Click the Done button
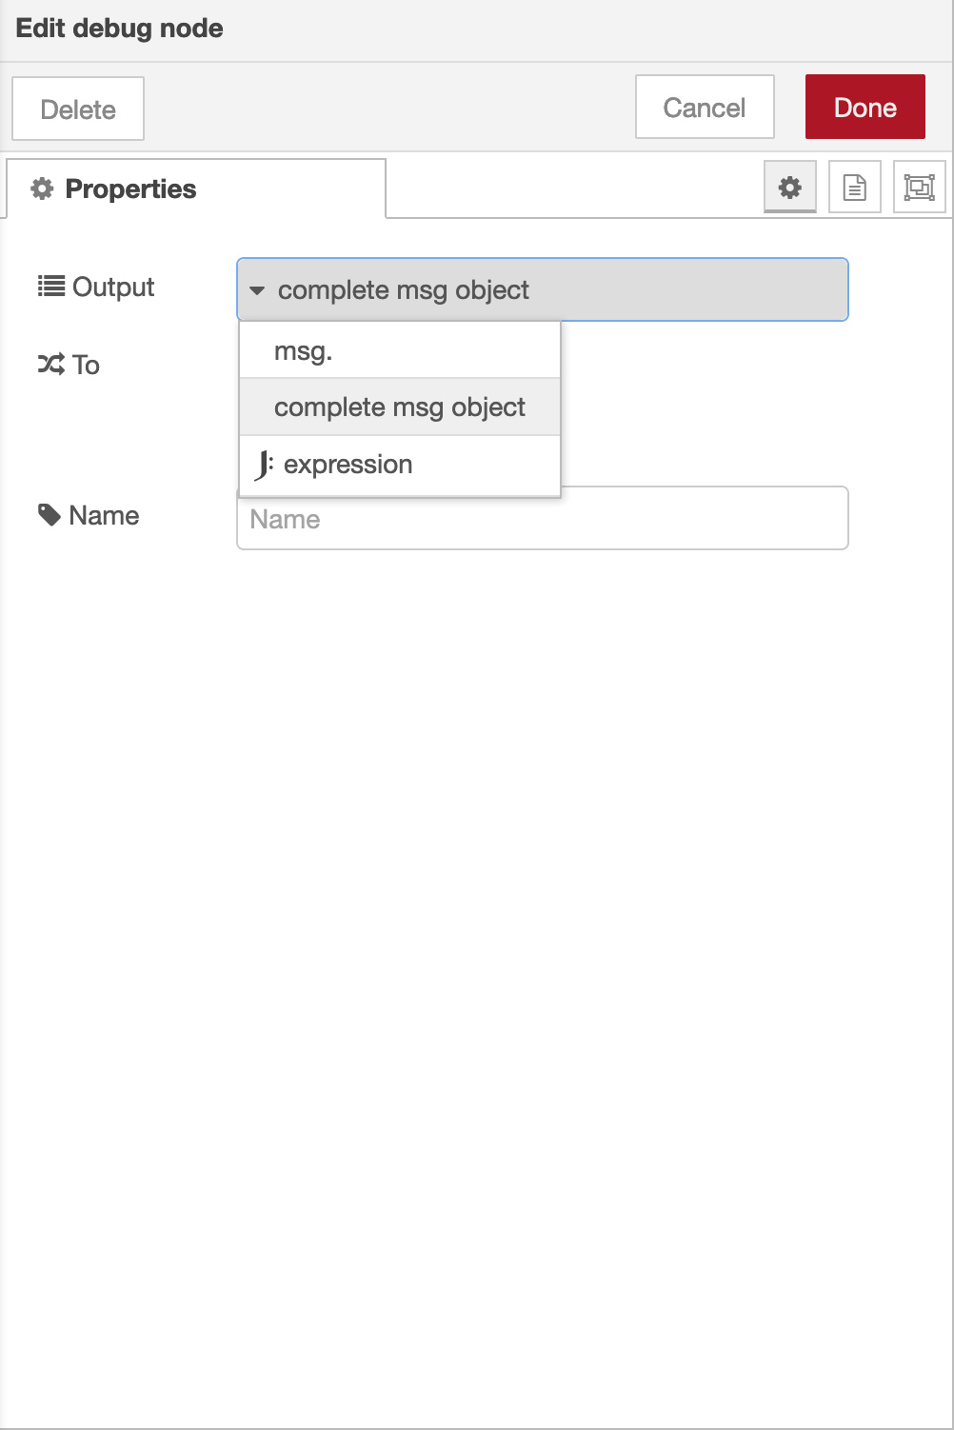The width and height of the screenshot is (954, 1430). 864,107
